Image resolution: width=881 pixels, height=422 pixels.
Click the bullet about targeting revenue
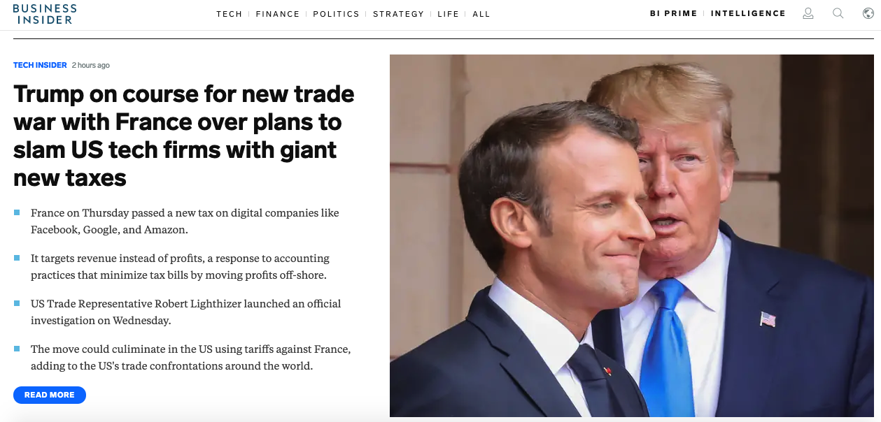[180, 266]
